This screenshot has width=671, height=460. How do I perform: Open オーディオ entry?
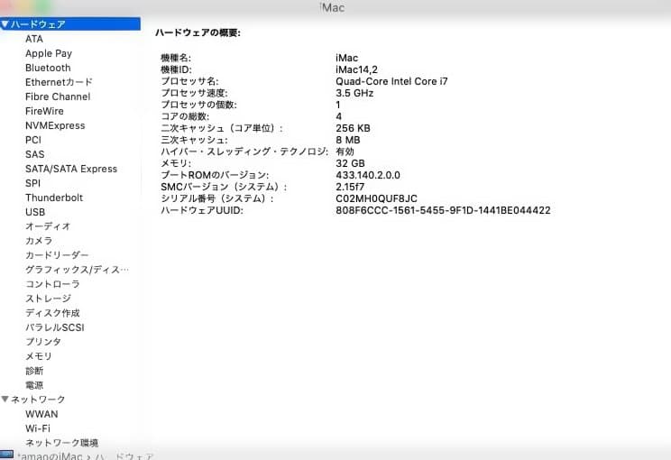(48, 226)
